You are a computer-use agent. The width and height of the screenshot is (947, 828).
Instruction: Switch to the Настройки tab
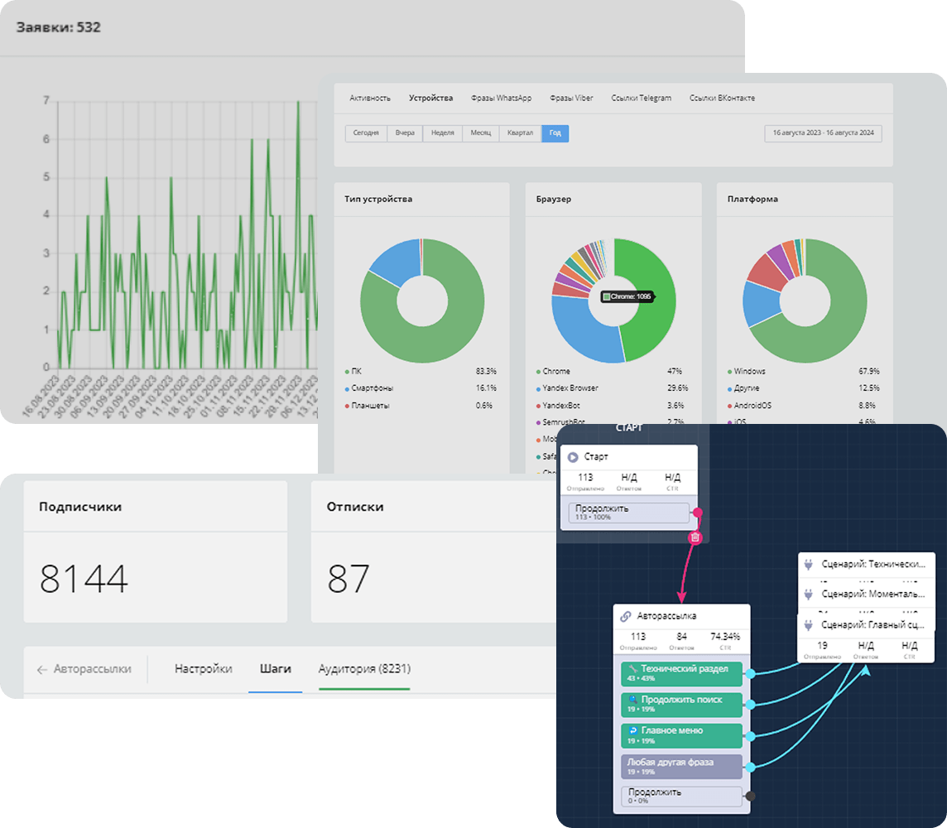[203, 669]
